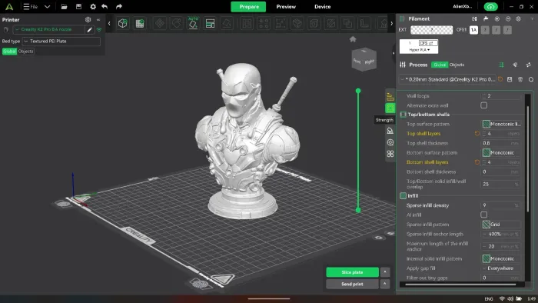
Task: Open the Strength settings side icon
Action: click(x=390, y=108)
